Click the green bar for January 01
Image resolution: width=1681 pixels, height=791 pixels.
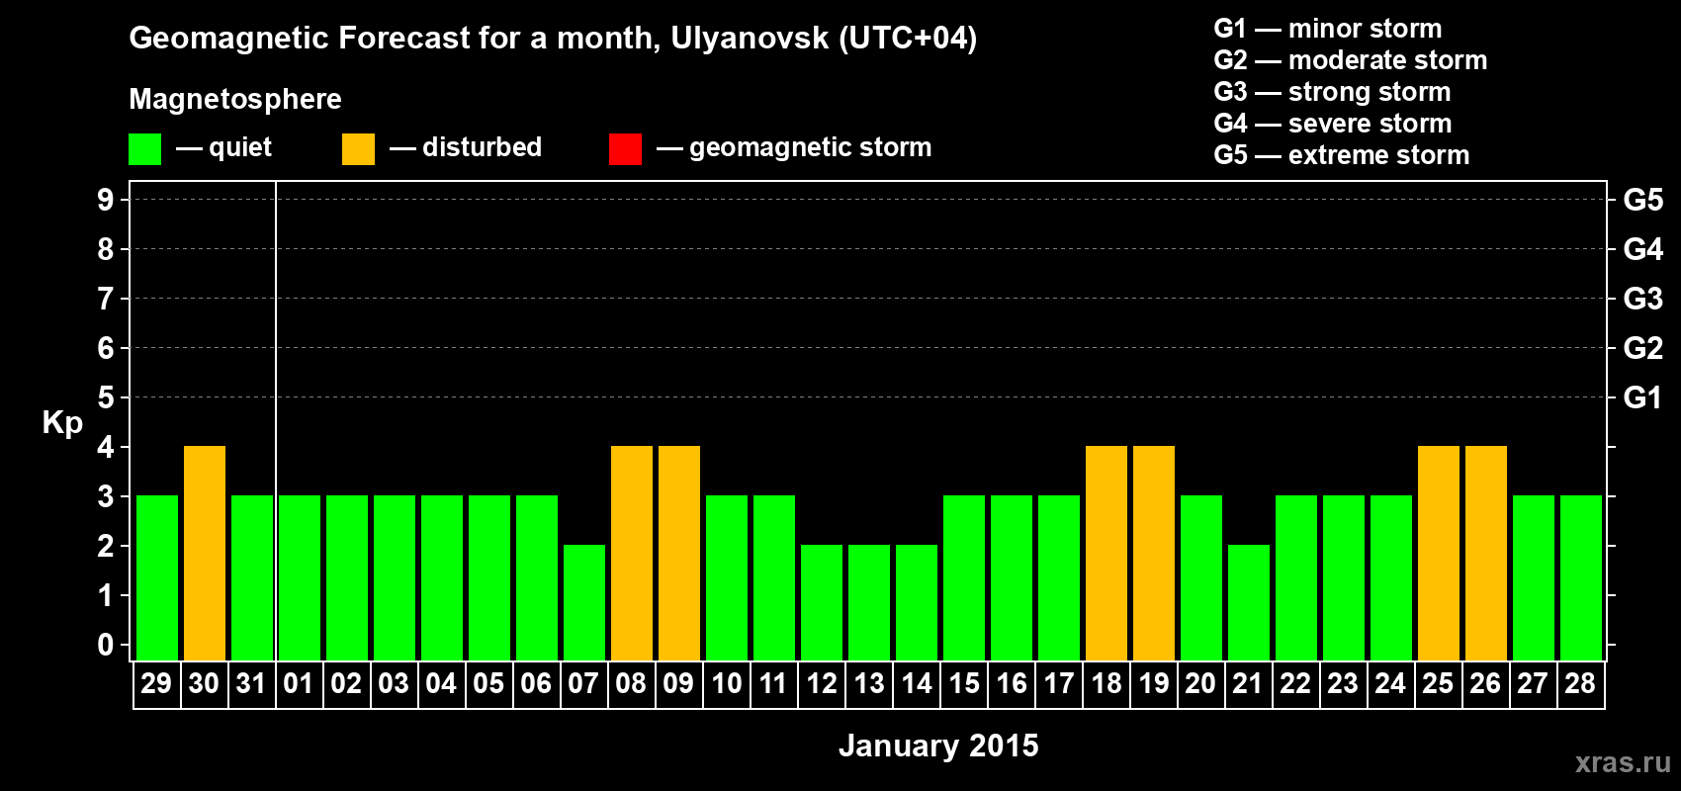tap(300, 577)
